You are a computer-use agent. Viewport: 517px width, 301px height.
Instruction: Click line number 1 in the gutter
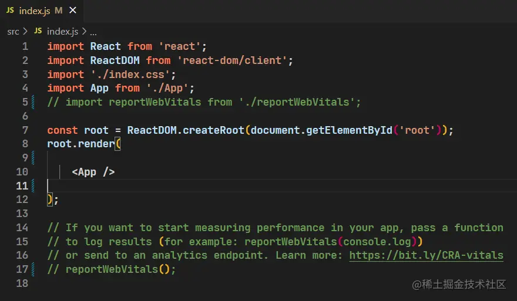(x=25, y=46)
